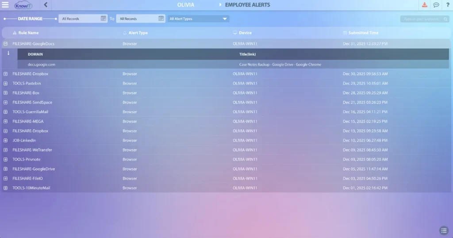This screenshot has width=453, height=238.
Task: Expand the JOB-LinkedIn row
Action: tap(5, 140)
